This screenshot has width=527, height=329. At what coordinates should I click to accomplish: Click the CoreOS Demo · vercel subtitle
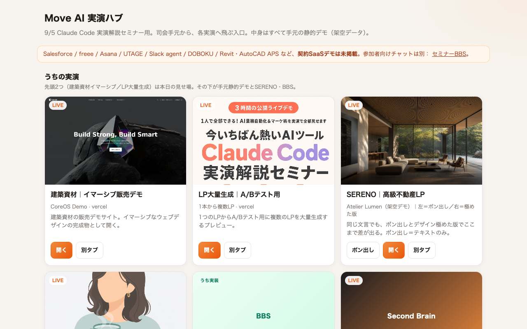tap(79, 206)
